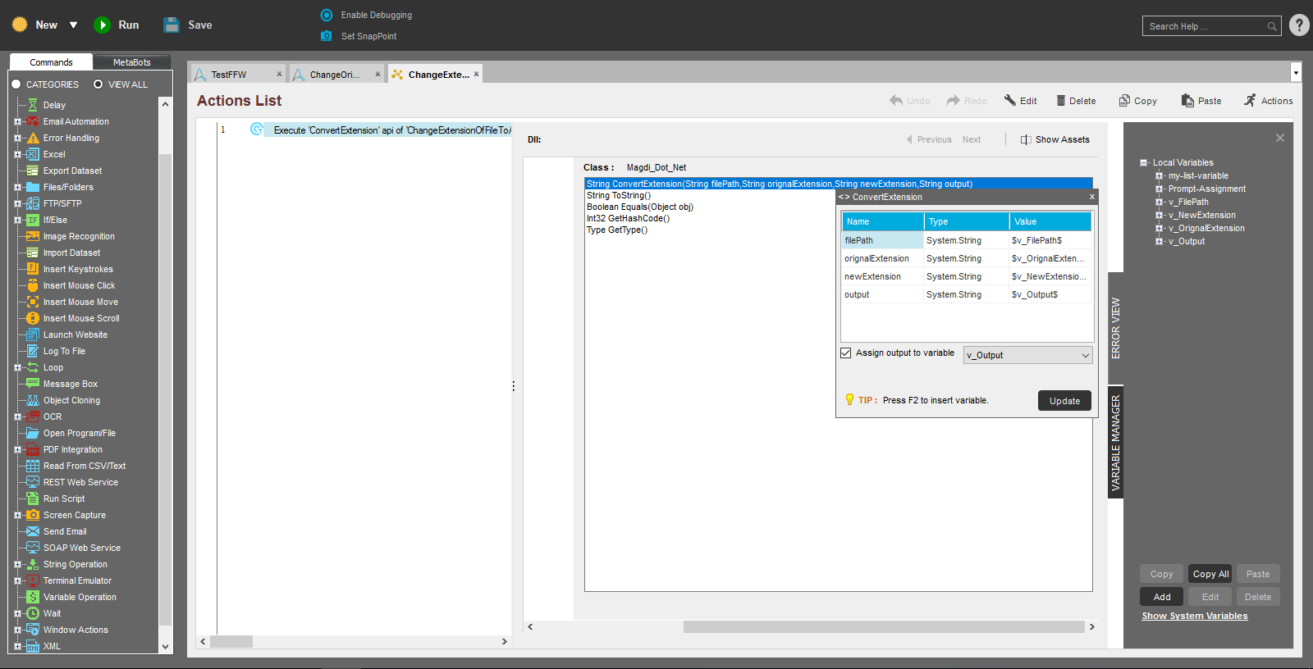
Task: Switch to the MetaBots tab
Action: pos(131,62)
